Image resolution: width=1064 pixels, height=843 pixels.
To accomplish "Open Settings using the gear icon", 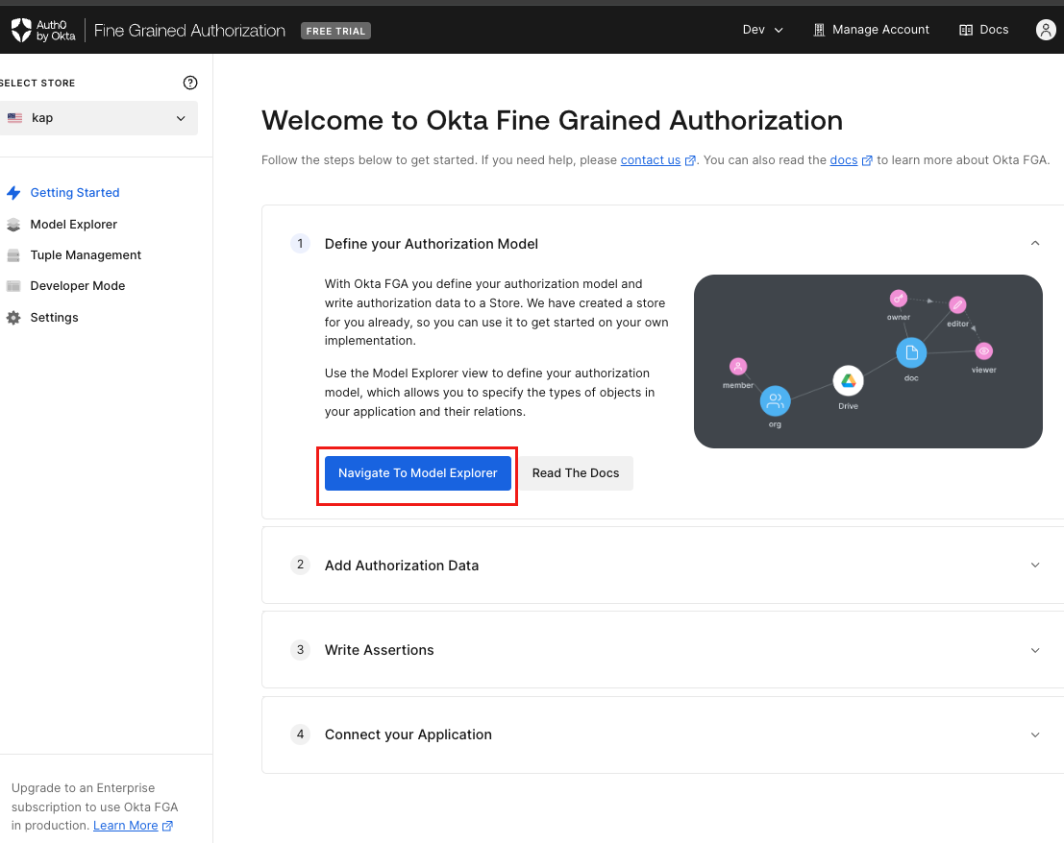I will (12, 317).
